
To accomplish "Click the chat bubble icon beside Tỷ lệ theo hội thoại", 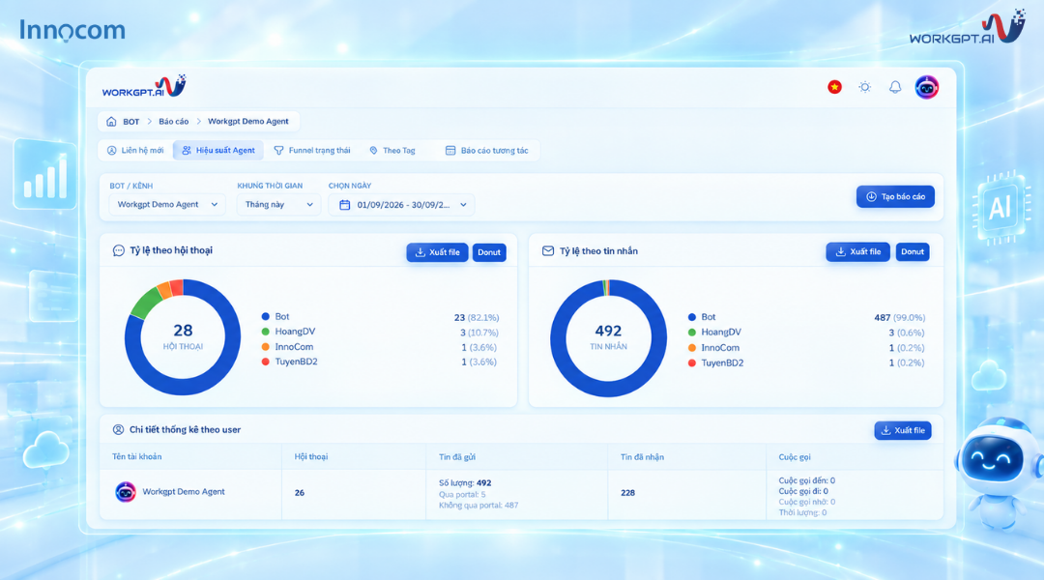I will click(x=119, y=250).
